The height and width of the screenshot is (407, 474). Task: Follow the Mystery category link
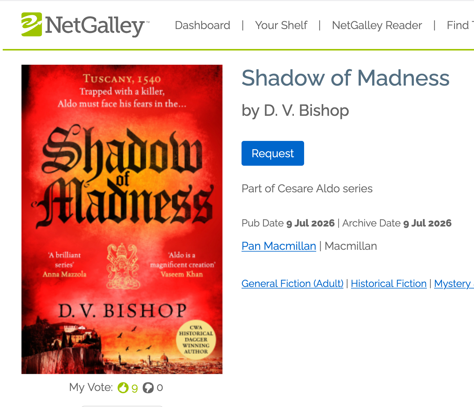(x=453, y=284)
